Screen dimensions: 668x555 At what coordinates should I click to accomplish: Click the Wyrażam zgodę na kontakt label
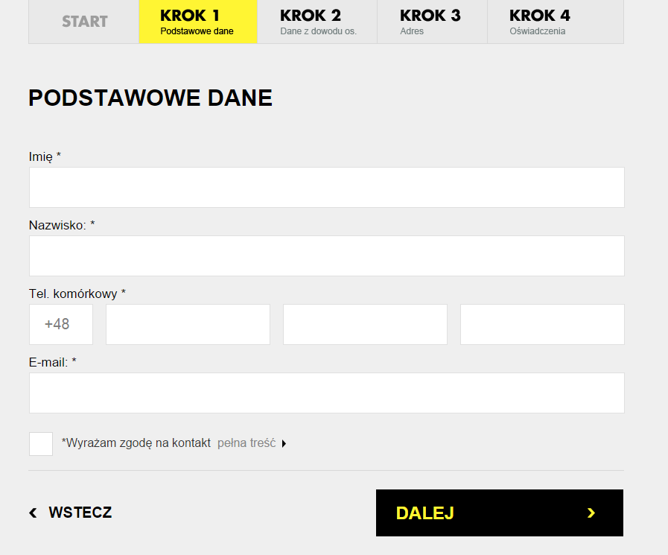coord(136,443)
